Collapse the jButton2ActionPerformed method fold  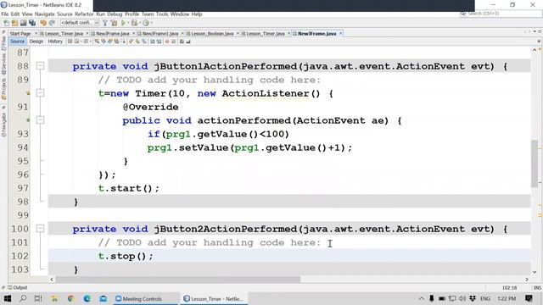40,229
